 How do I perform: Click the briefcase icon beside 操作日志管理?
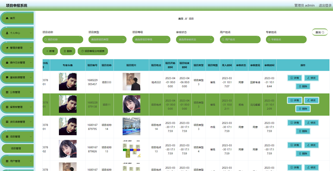pos(7,63)
